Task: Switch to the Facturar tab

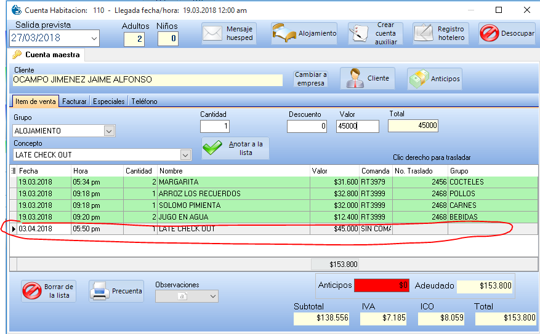Action: coord(75,101)
